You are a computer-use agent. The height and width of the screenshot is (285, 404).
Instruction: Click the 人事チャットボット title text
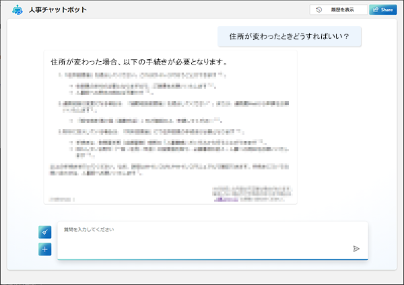click(58, 11)
